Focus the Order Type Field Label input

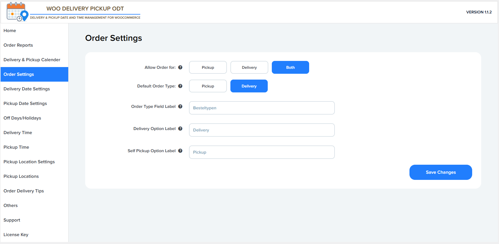[262, 108]
